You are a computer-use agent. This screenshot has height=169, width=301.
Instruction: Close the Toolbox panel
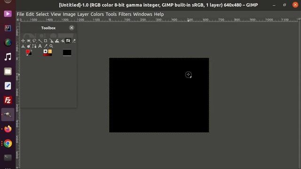click(71, 28)
